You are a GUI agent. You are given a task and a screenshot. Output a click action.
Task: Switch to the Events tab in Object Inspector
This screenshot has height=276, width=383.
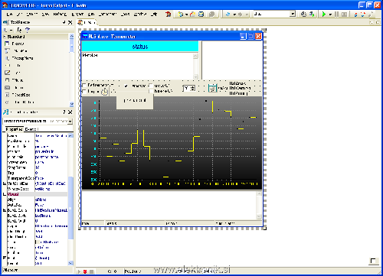[31, 129]
